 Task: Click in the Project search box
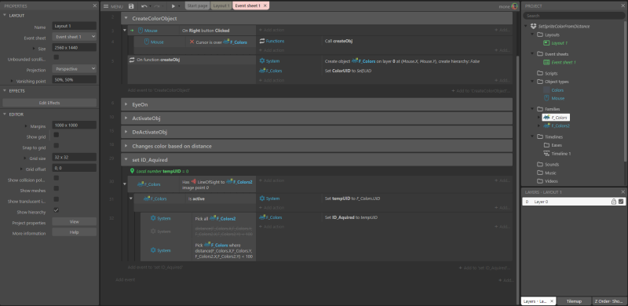click(574, 16)
